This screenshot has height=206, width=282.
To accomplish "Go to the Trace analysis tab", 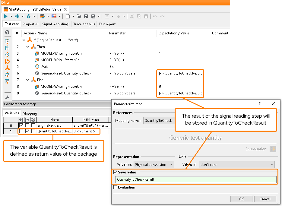I will point(84,24).
